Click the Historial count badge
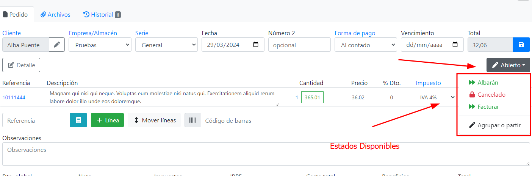532x176 pixels. (x=118, y=15)
